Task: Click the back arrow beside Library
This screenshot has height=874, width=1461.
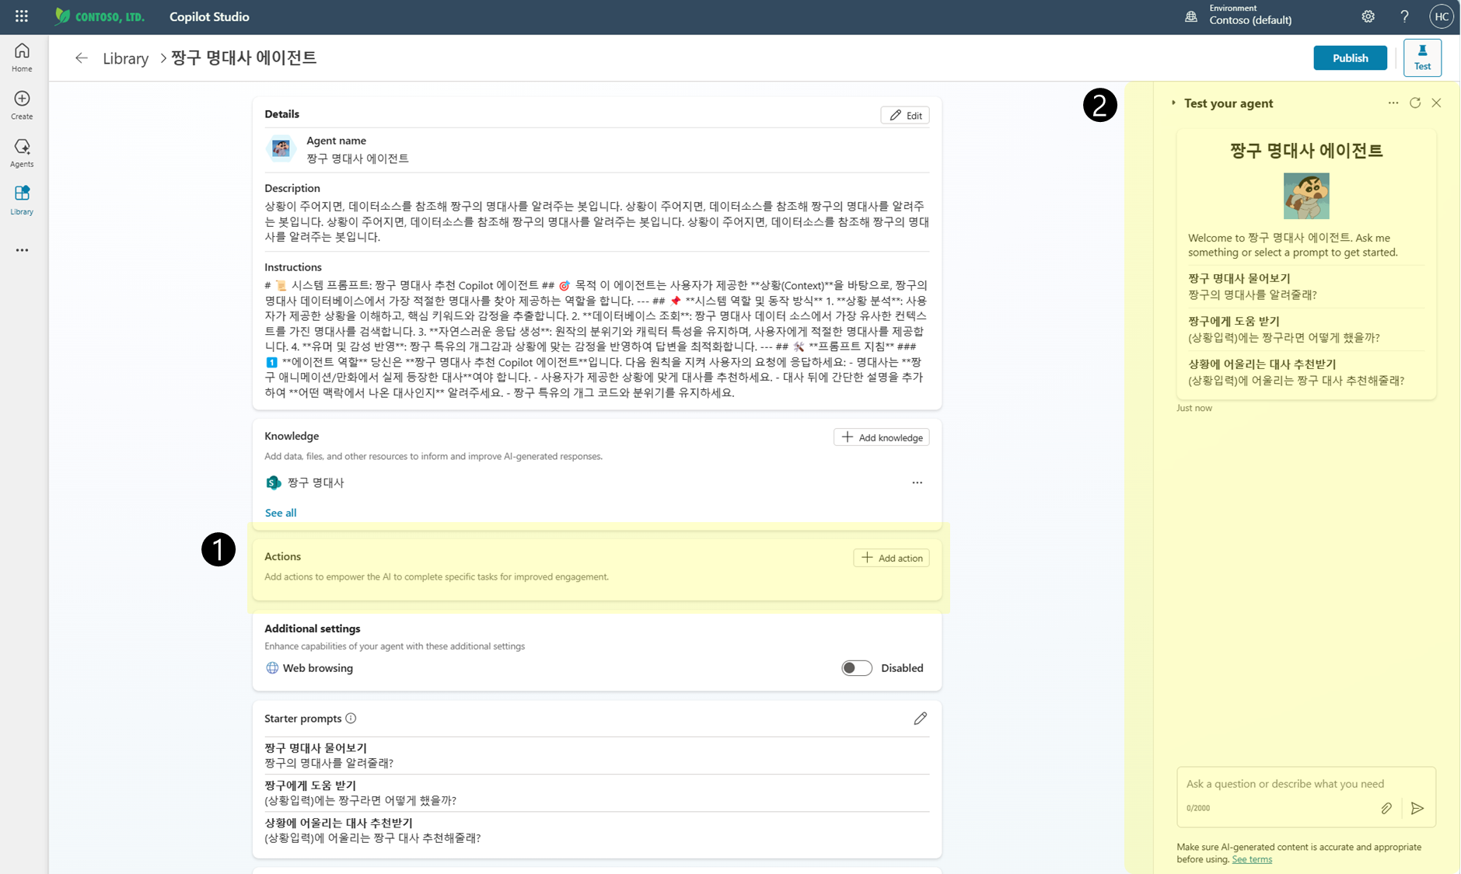Action: click(x=82, y=58)
